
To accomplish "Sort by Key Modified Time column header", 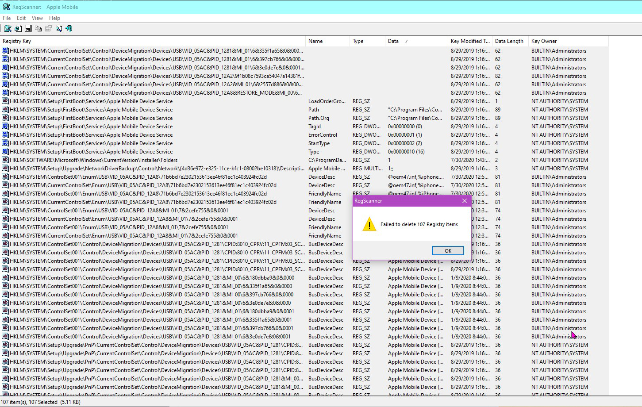I will (470, 41).
